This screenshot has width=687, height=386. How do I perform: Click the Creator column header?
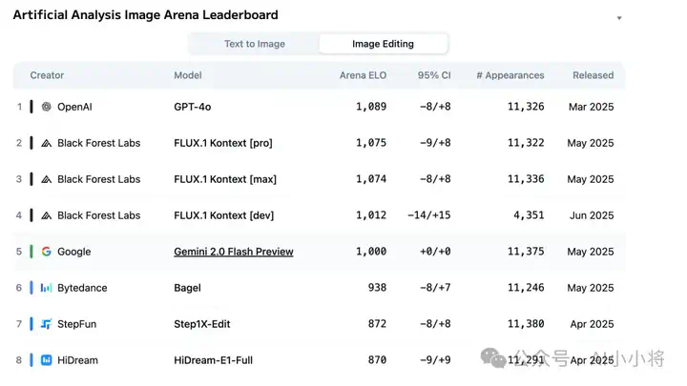click(47, 75)
